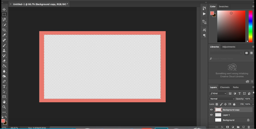The width and height of the screenshot is (256, 129).
Task: Select the History Brush tool
Action: tap(4, 56)
